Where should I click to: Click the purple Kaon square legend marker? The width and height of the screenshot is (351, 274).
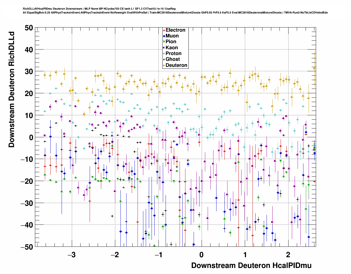(164, 48)
